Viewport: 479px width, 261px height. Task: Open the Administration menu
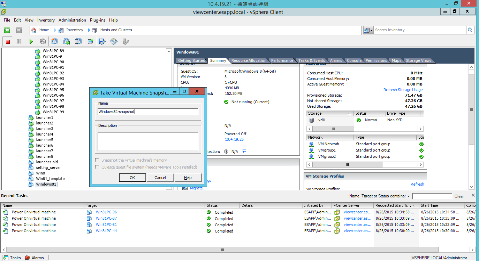[x=72, y=20]
